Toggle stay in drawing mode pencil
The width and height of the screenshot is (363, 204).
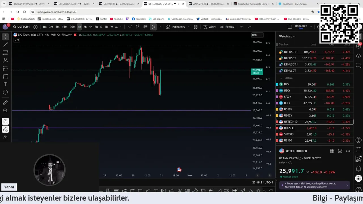[x=5, y=129]
